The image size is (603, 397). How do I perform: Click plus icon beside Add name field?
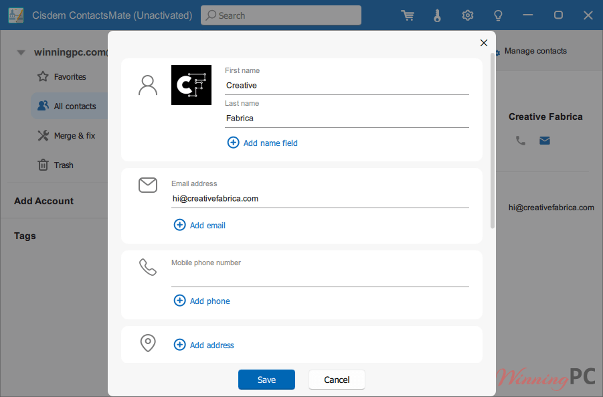(x=233, y=143)
